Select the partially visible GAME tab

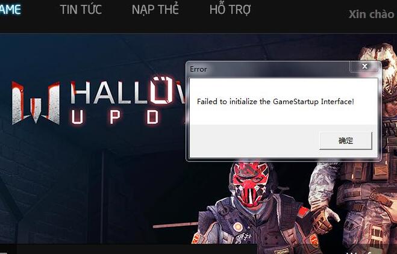[10, 10]
